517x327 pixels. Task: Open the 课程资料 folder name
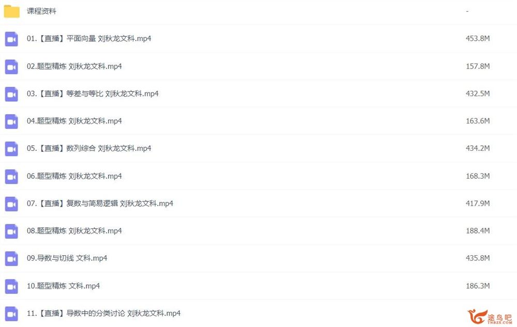41,11
